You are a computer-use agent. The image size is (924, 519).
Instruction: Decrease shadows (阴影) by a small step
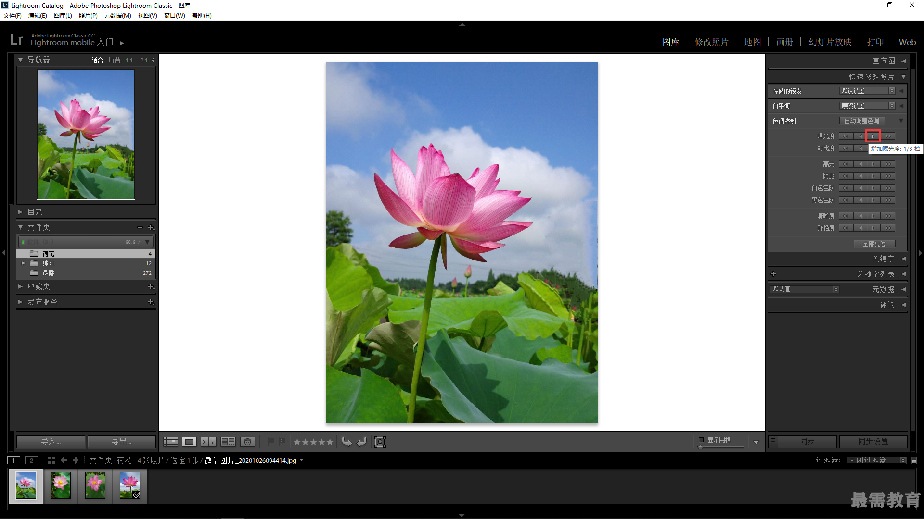click(x=860, y=176)
